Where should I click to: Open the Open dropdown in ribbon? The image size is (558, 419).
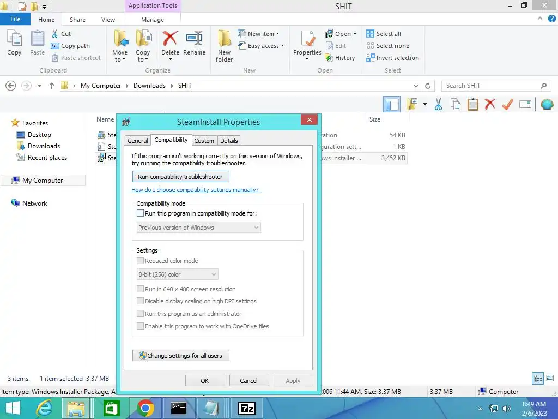coord(341,34)
